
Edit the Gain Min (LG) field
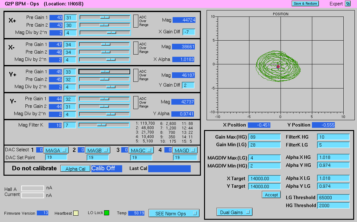[x=265, y=145]
